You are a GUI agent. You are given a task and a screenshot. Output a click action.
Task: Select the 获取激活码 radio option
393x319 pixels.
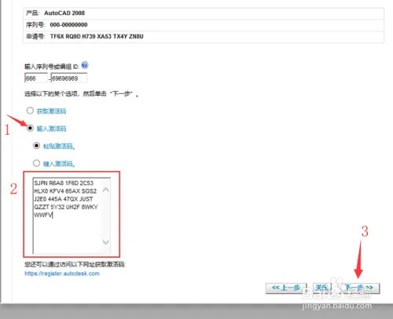point(30,111)
